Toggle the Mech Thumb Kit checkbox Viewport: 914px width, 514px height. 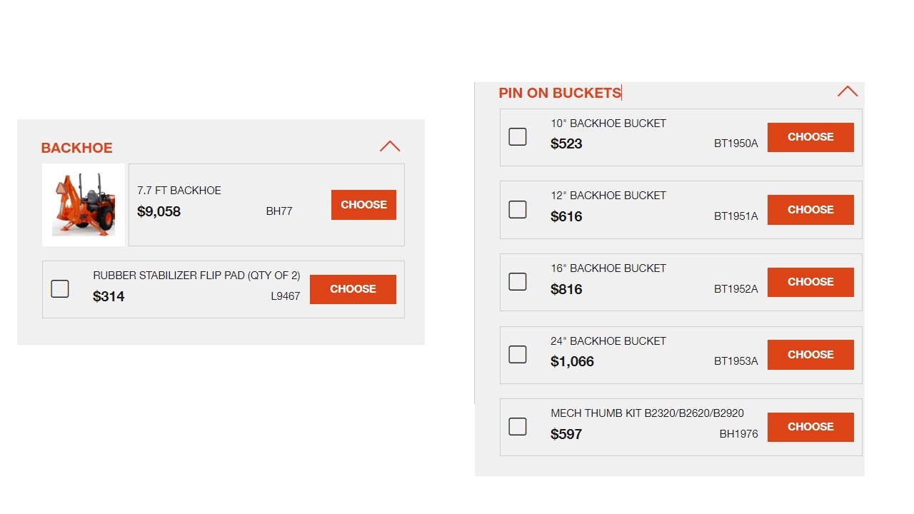518,427
